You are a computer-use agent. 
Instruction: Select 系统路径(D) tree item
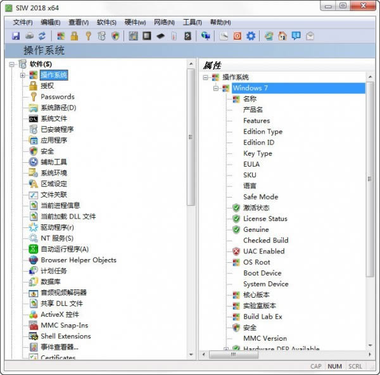pos(58,108)
